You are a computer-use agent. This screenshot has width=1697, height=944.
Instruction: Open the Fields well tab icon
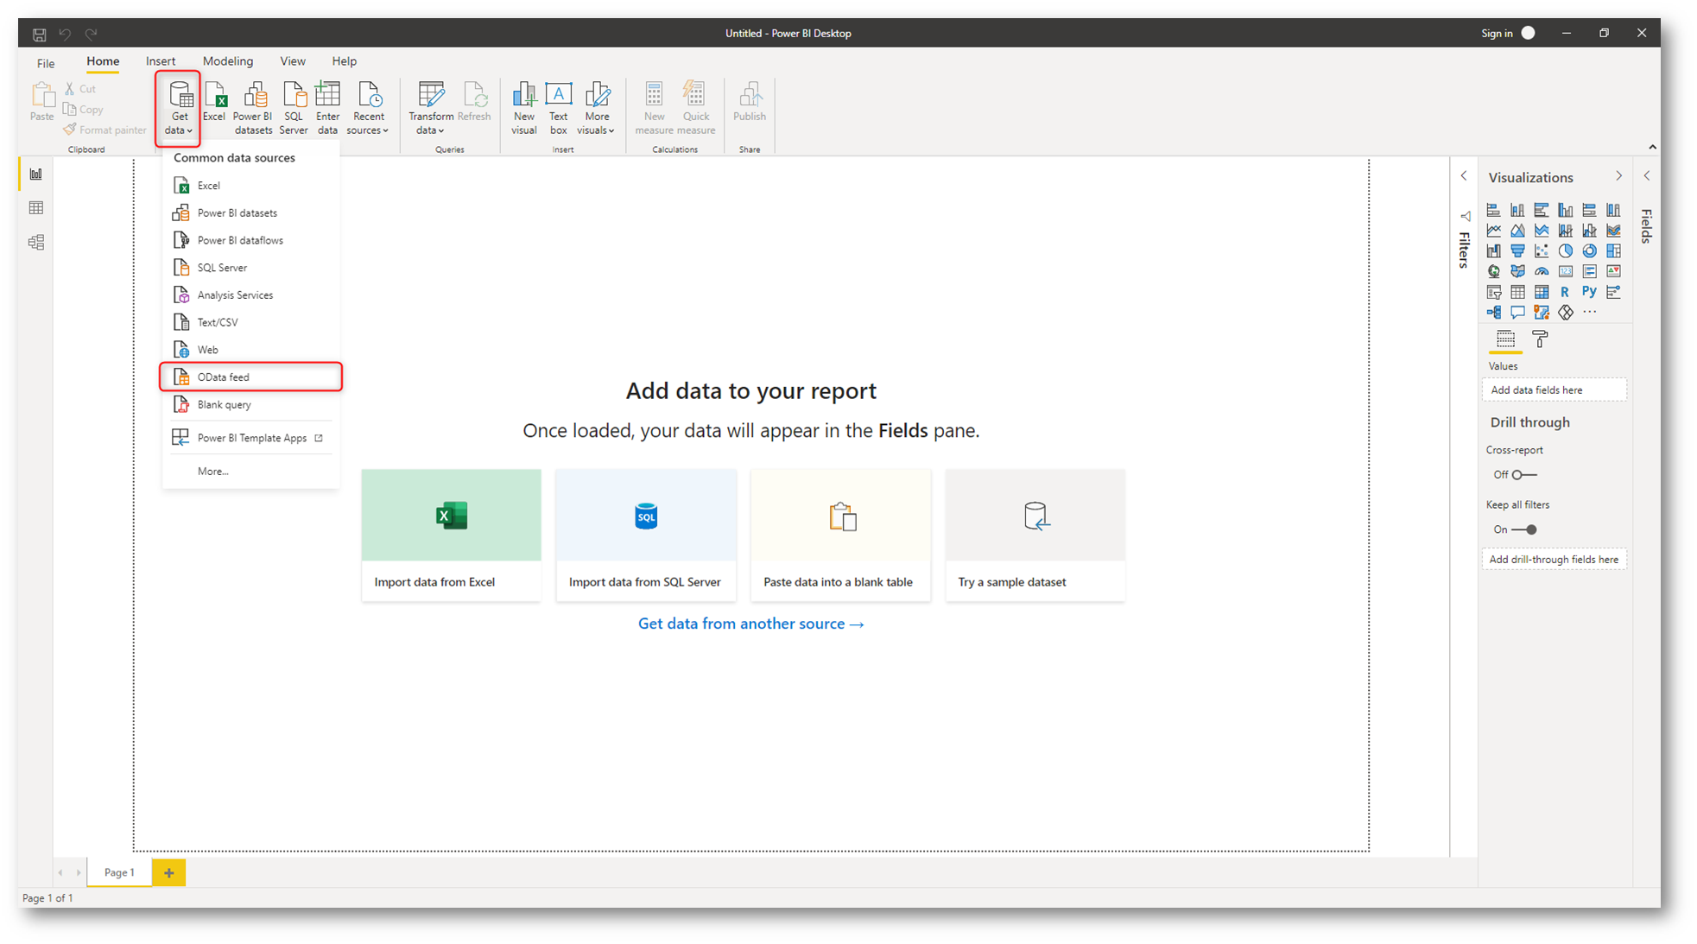coord(1506,339)
